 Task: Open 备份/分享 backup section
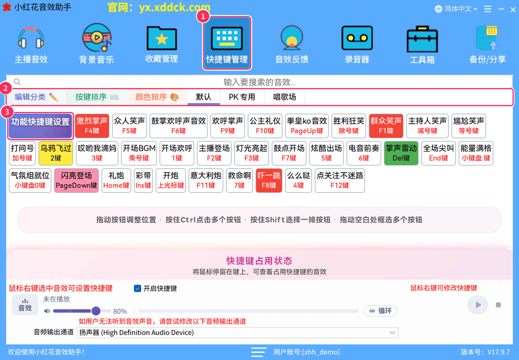click(x=487, y=44)
